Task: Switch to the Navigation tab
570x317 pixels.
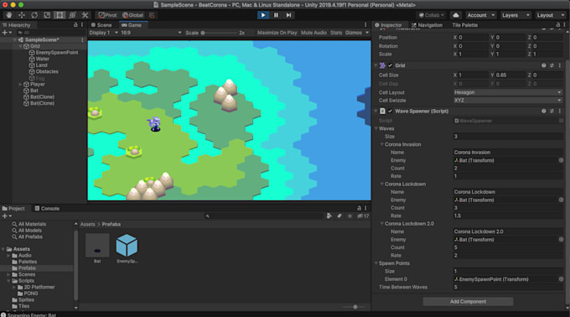Action: [x=427, y=24]
